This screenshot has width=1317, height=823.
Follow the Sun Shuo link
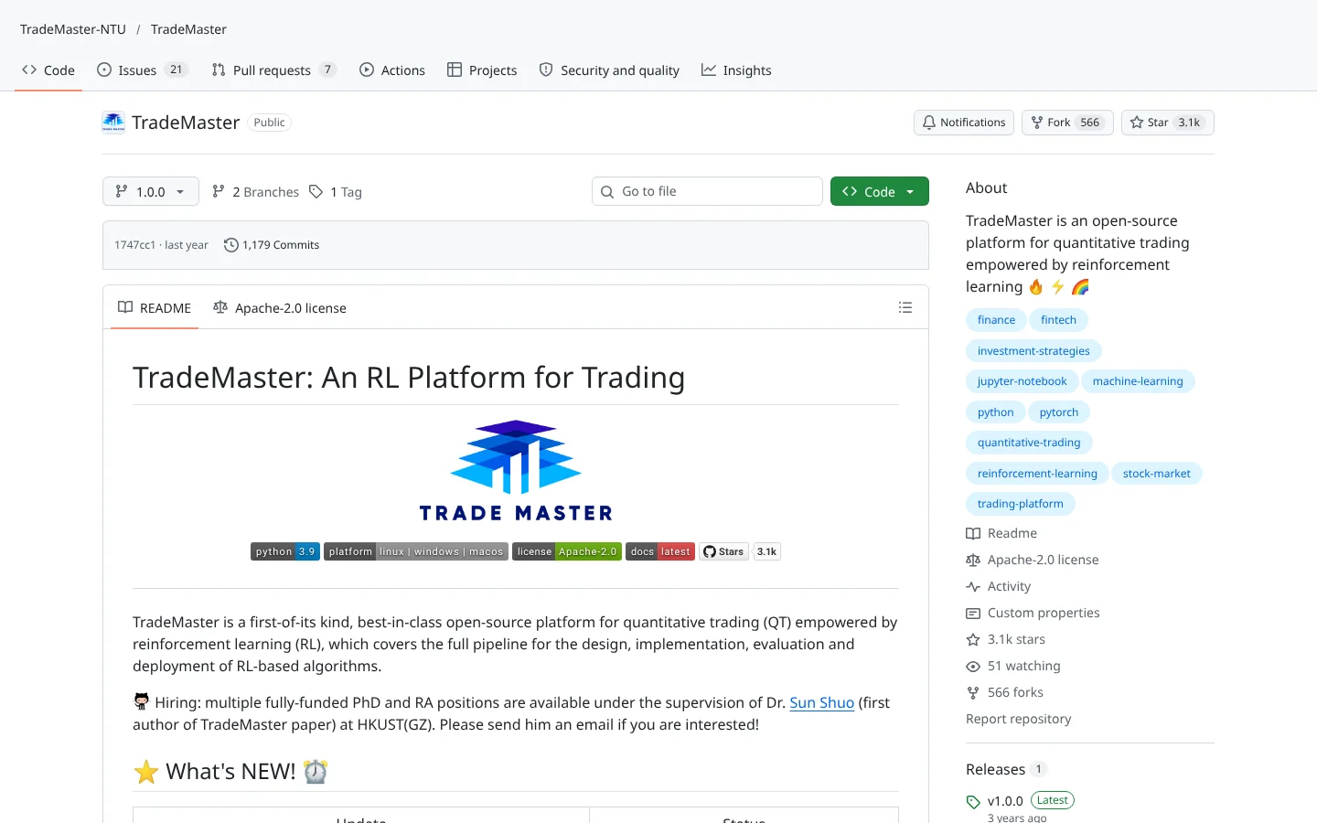(x=821, y=702)
